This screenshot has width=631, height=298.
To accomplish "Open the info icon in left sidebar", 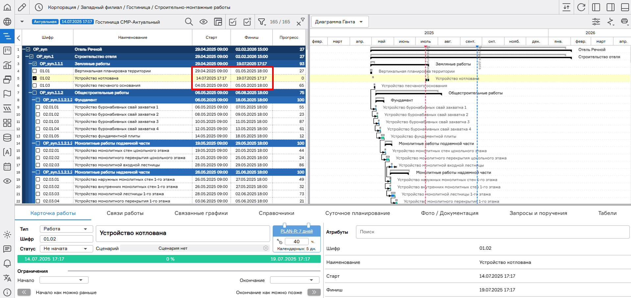I will pos(7,292).
